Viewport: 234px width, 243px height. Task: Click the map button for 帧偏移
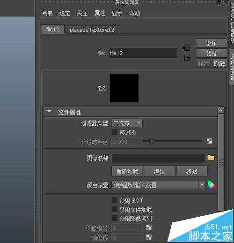(x=149, y=237)
